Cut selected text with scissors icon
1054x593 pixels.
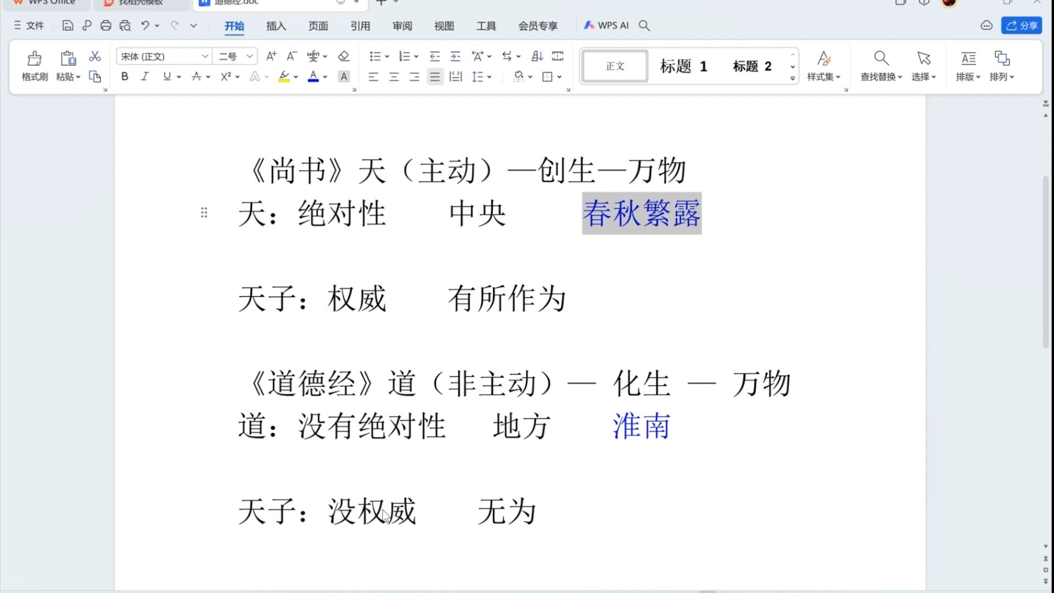[x=95, y=56]
